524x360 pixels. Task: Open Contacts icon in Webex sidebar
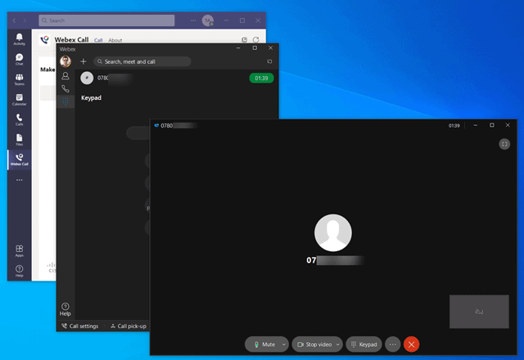click(x=65, y=76)
